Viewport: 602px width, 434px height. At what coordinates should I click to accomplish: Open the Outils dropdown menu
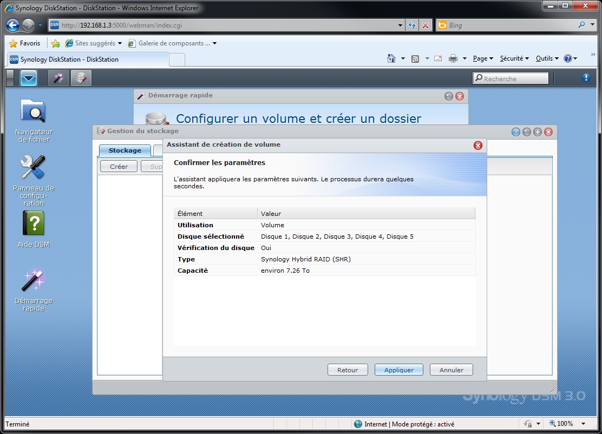tap(547, 58)
